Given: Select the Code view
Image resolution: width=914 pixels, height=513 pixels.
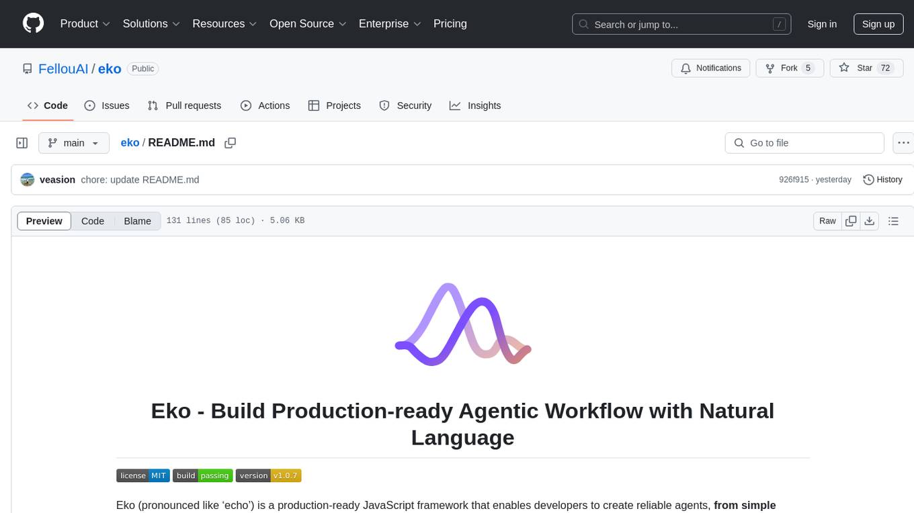Looking at the screenshot, I should click(93, 221).
